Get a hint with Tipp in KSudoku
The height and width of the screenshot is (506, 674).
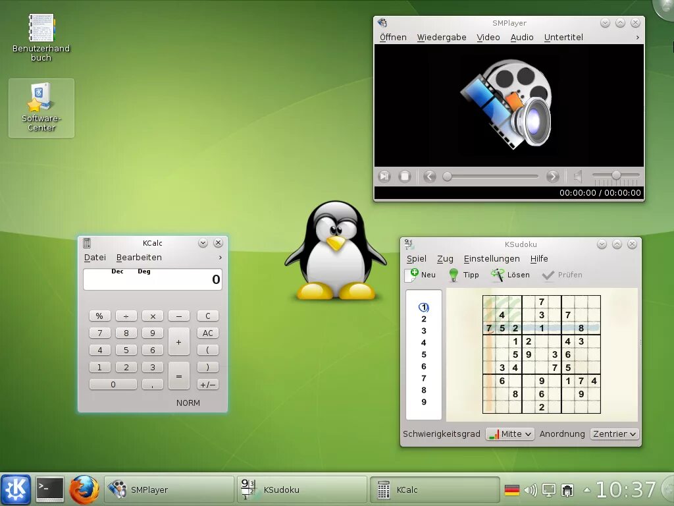[x=464, y=275]
